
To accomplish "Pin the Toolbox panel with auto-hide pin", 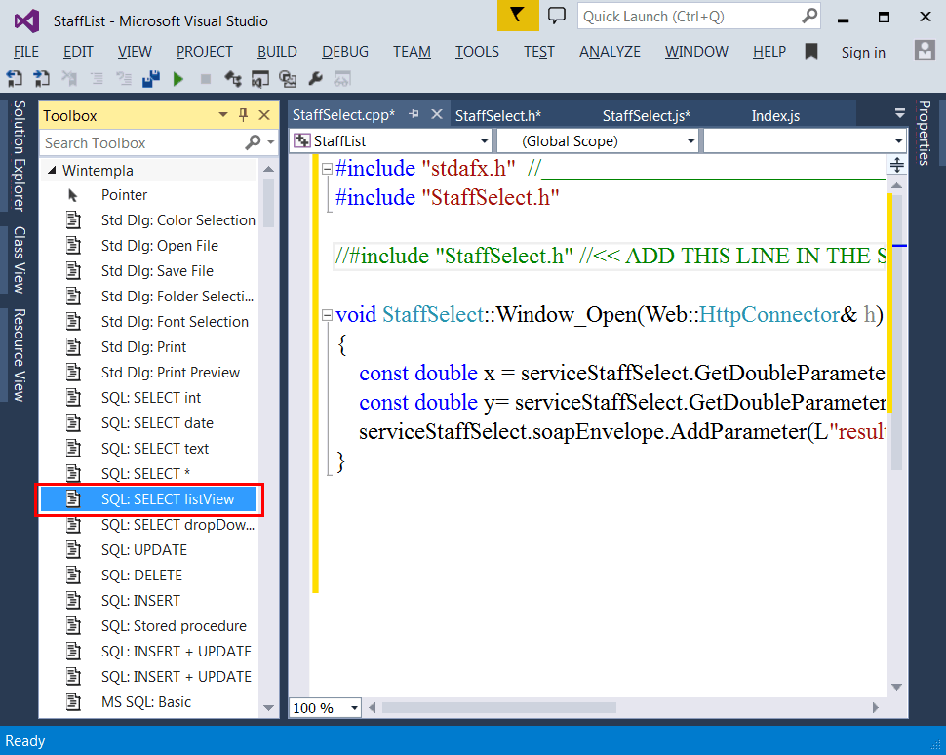I will (243, 115).
